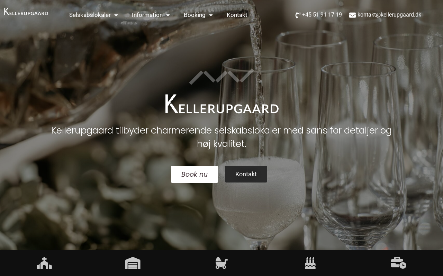
Task: Click the warehouse building icon
Action: (x=133, y=263)
